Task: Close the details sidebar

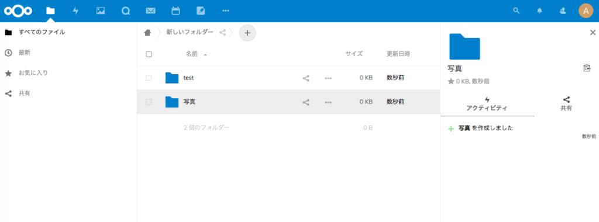Action: (593, 32)
